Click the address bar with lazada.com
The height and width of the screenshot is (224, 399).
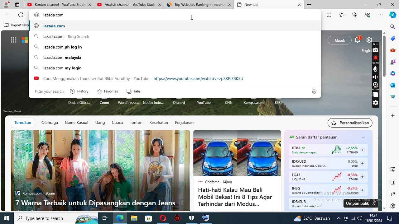tap(175, 15)
